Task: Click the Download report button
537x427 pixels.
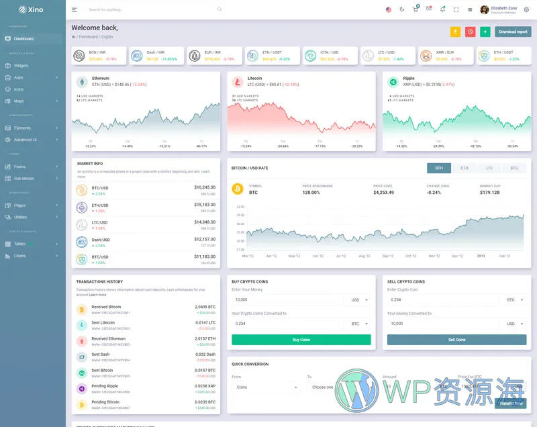Action: tap(513, 32)
